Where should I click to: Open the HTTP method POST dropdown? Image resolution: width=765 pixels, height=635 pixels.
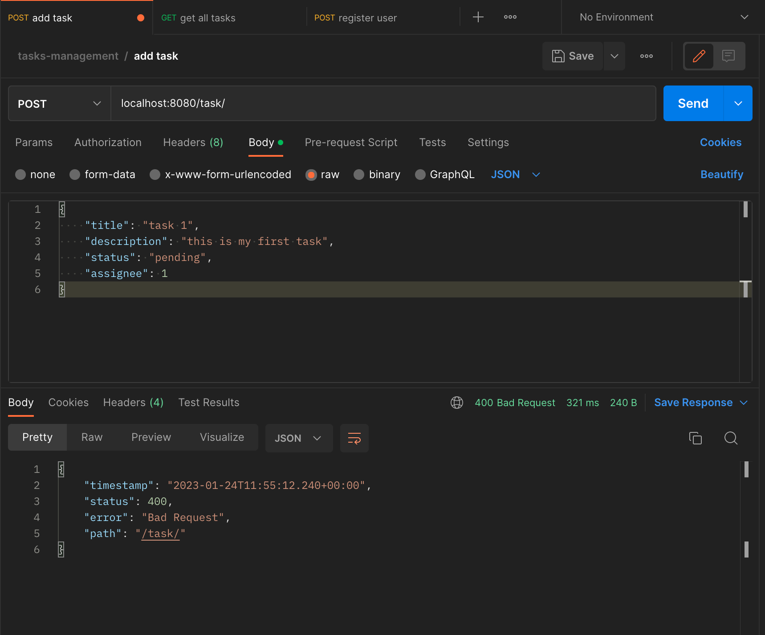point(60,104)
